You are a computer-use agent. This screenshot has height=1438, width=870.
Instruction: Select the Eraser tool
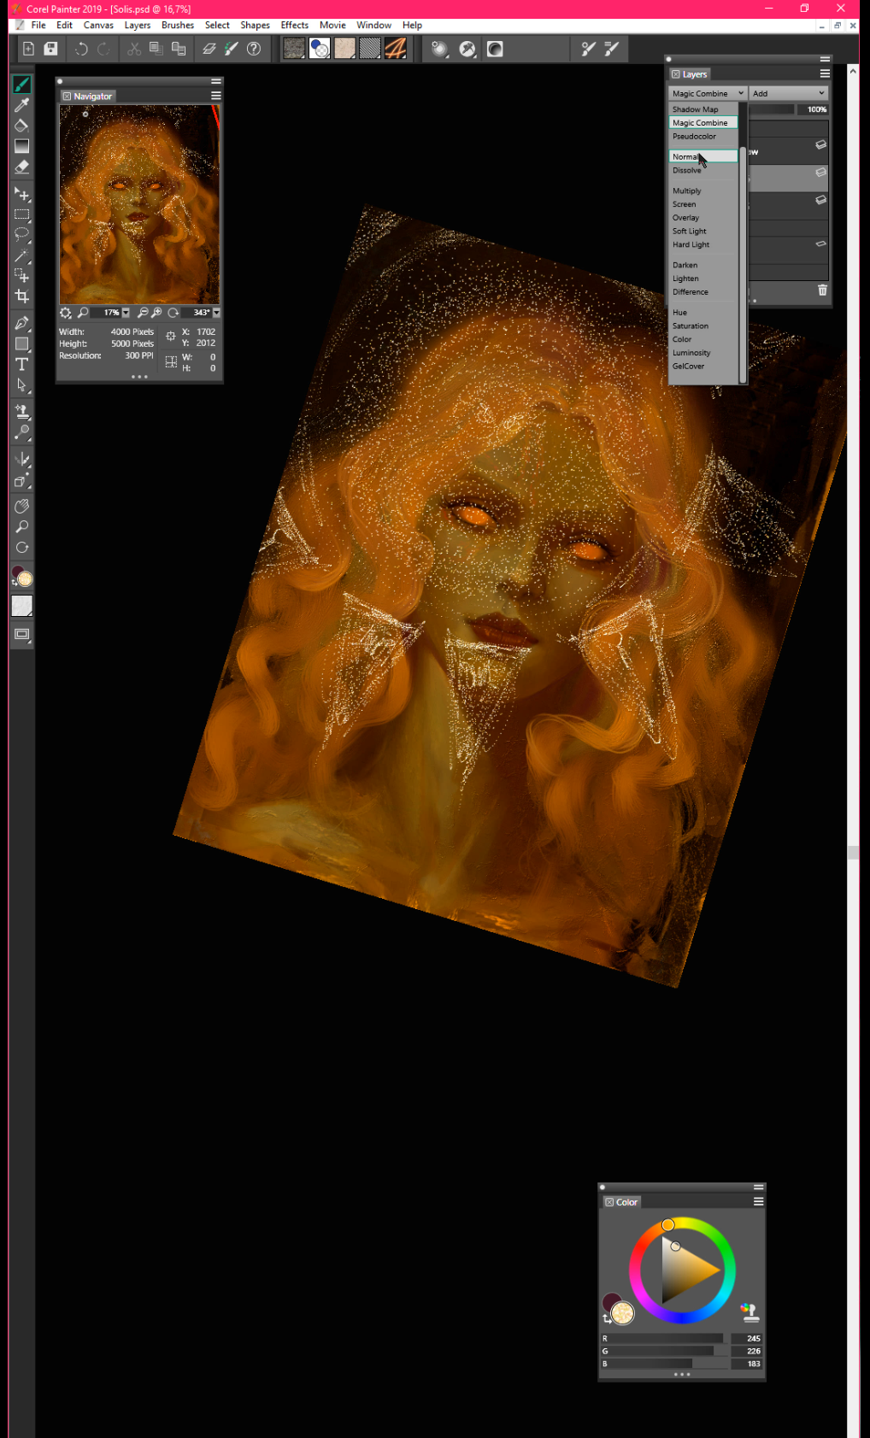(22, 167)
